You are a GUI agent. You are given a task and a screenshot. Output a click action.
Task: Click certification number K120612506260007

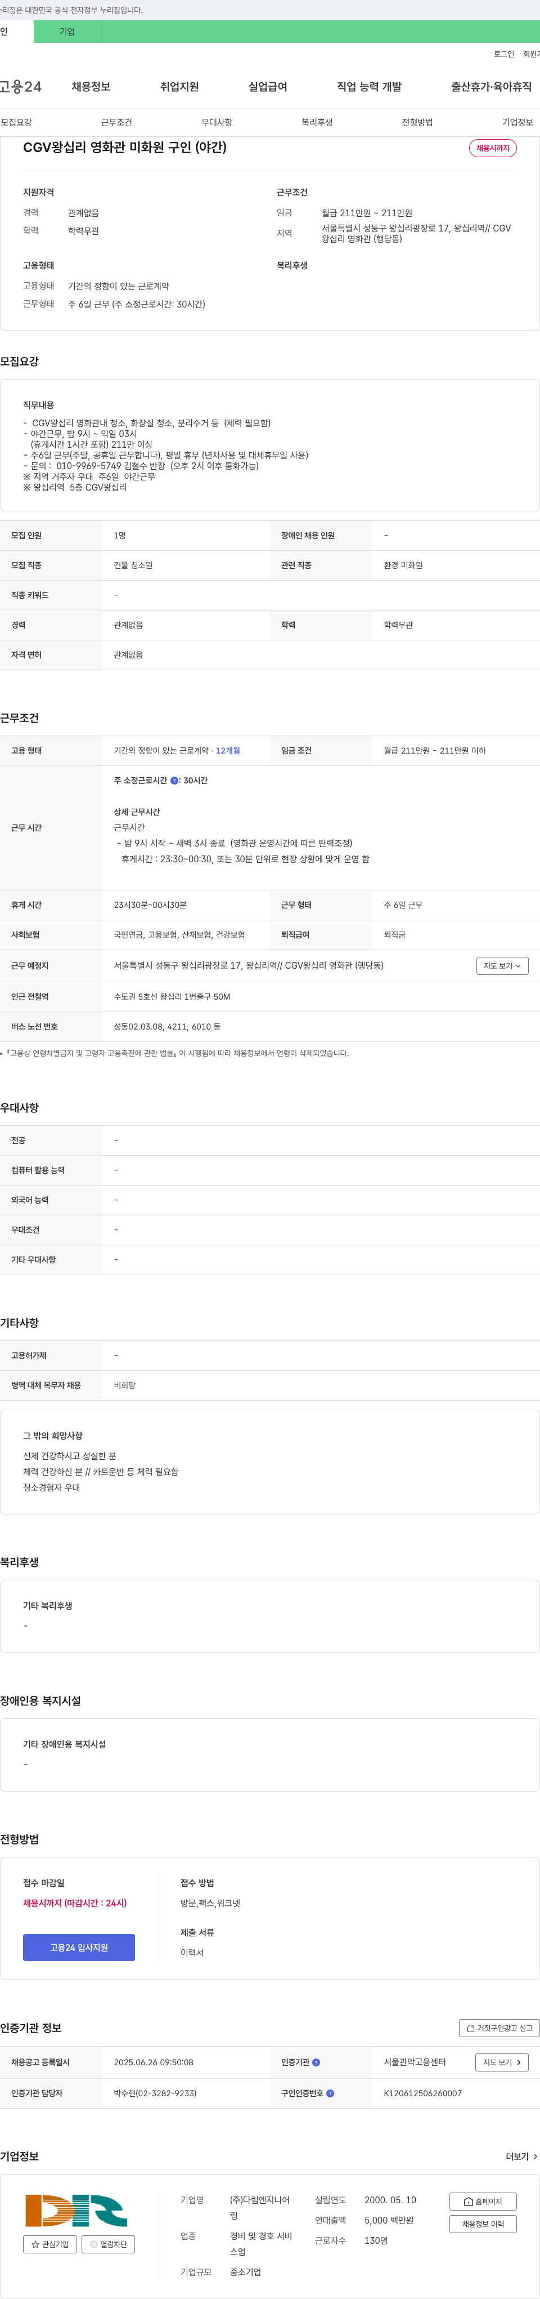(422, 2093)
